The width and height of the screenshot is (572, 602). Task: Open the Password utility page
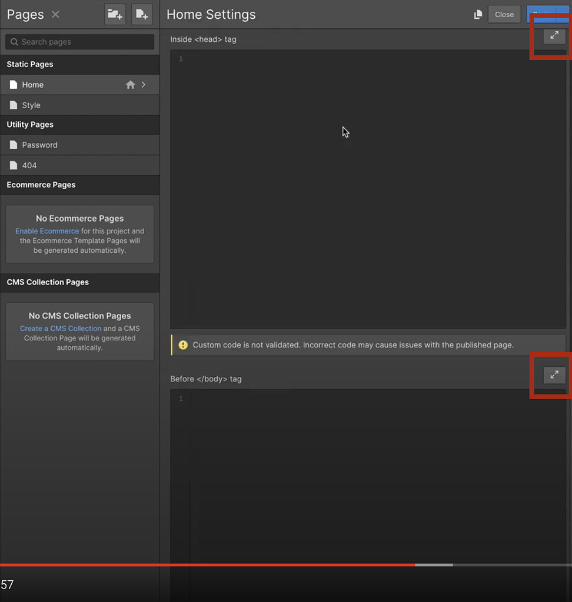tap(39, 145)
